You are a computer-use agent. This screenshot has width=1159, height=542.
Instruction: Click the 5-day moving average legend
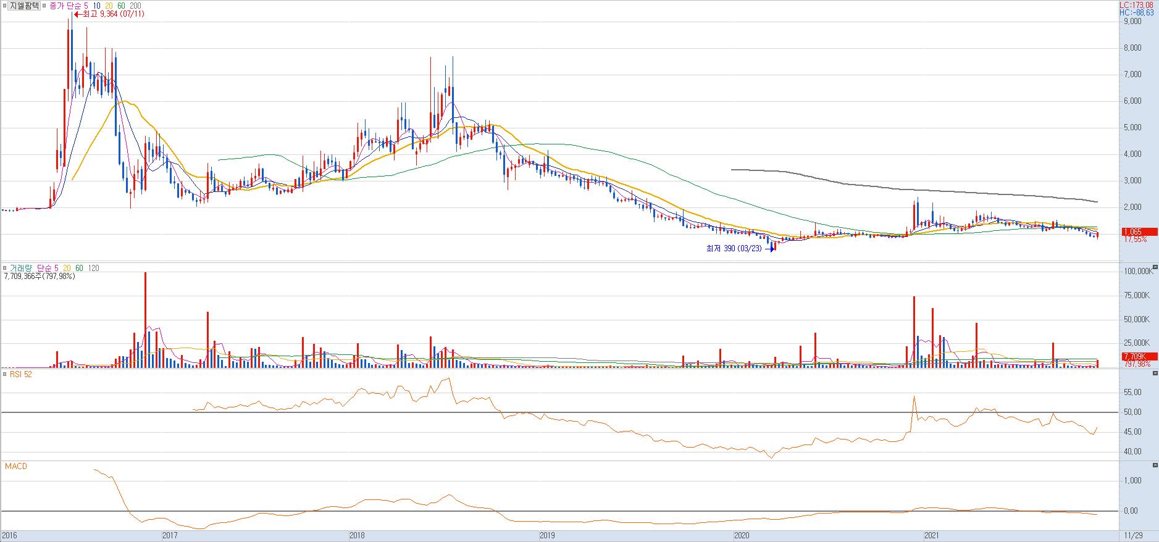pyautogui.click(x=86, y=6)
